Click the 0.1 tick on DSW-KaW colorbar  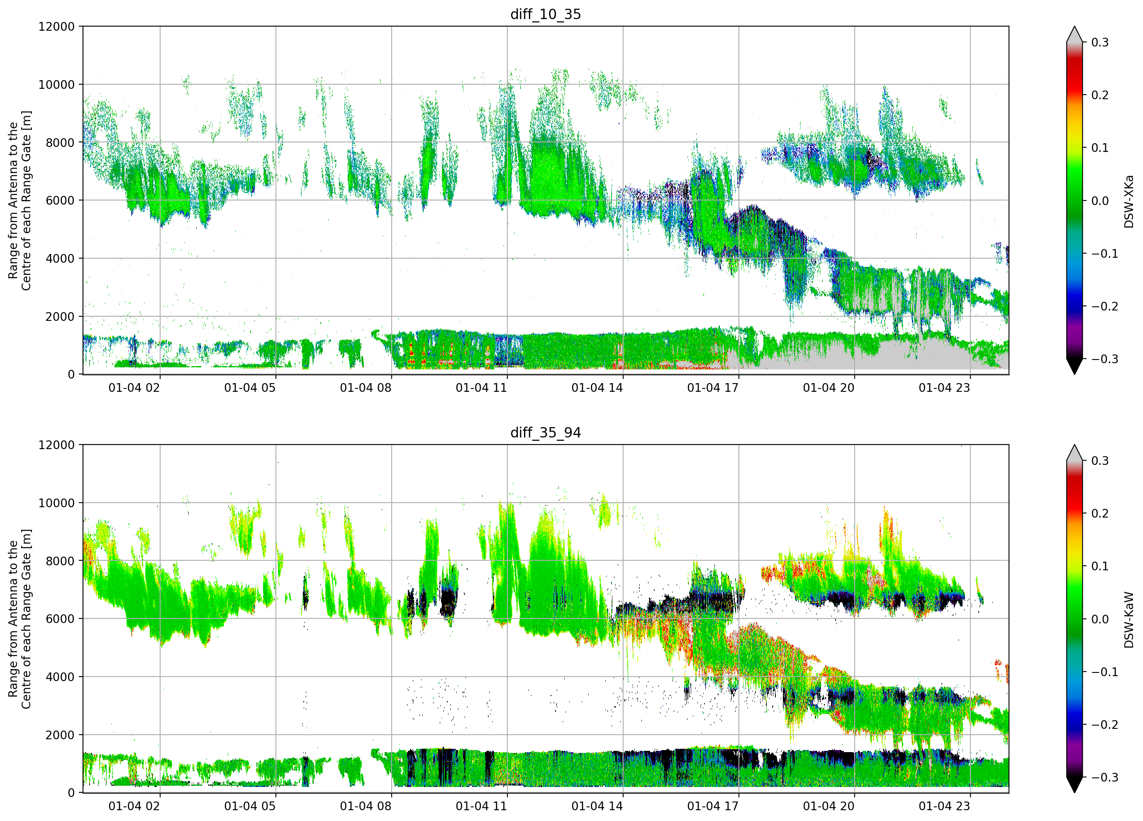[x=1100, y=566]
